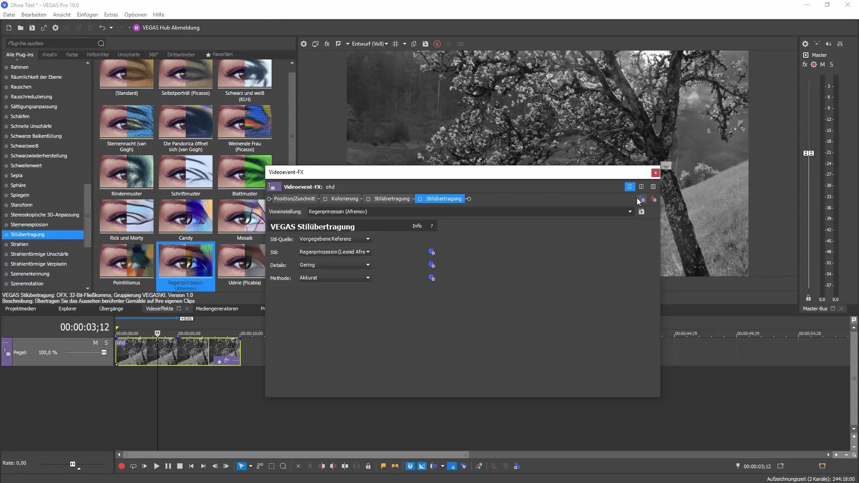
Task: Animate the Stil parameter icon
Action: [x=432, y=252]
